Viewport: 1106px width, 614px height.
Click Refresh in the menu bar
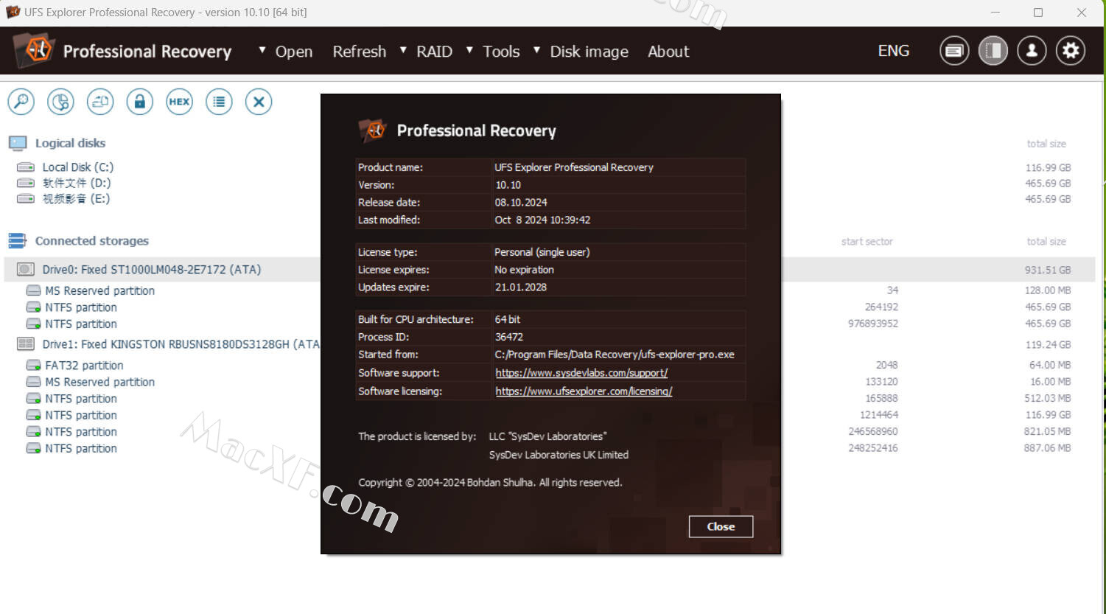(x=359, y=52)
